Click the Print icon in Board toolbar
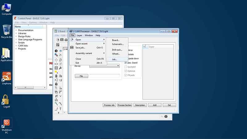247x139 pixels. [66, 40]
